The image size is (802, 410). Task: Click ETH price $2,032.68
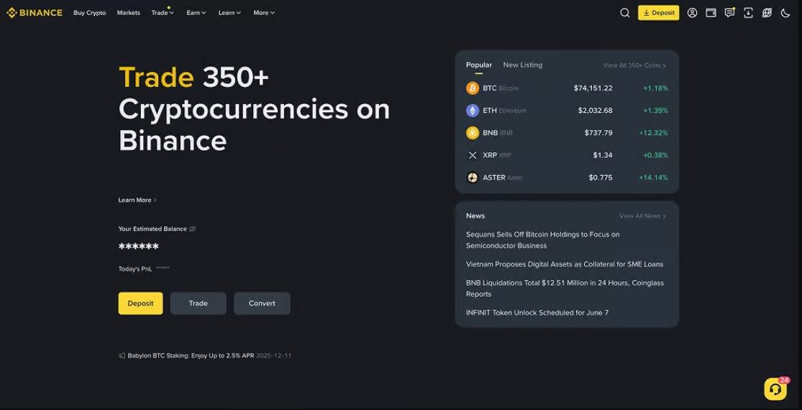point(595,111)
